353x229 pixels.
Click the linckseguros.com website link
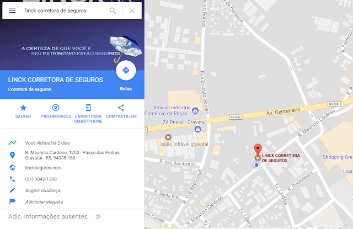pyautogui.click(x=43, y=168)
